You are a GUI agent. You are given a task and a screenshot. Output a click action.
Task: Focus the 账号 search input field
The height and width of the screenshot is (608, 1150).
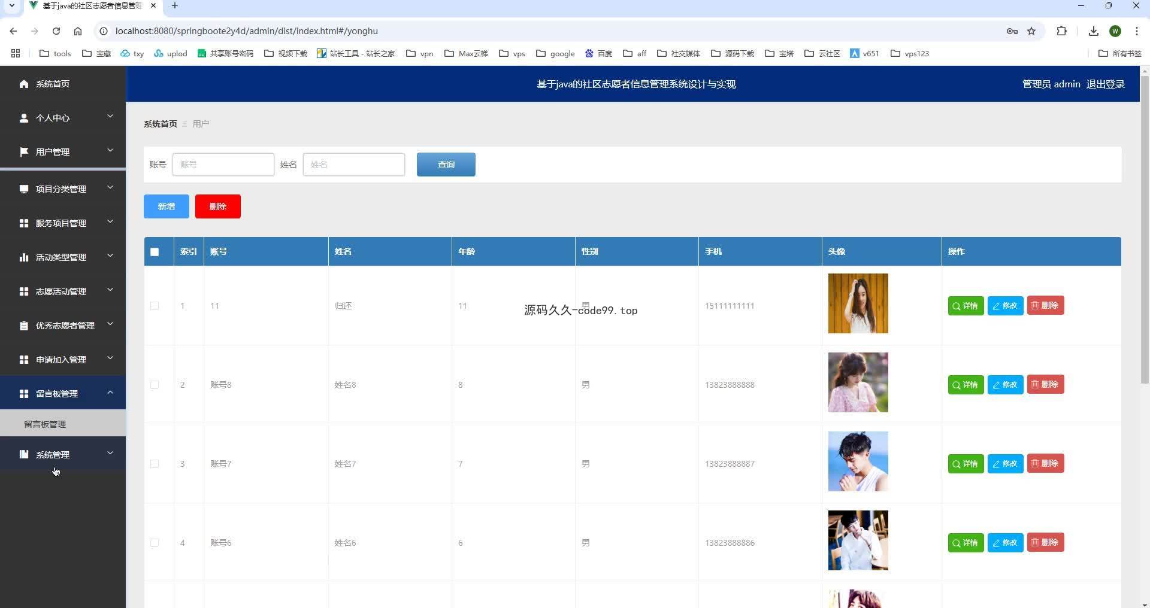click(x=223, y=165)
